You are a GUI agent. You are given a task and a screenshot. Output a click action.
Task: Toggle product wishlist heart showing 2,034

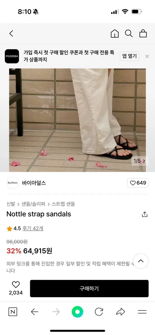[16, 288]
